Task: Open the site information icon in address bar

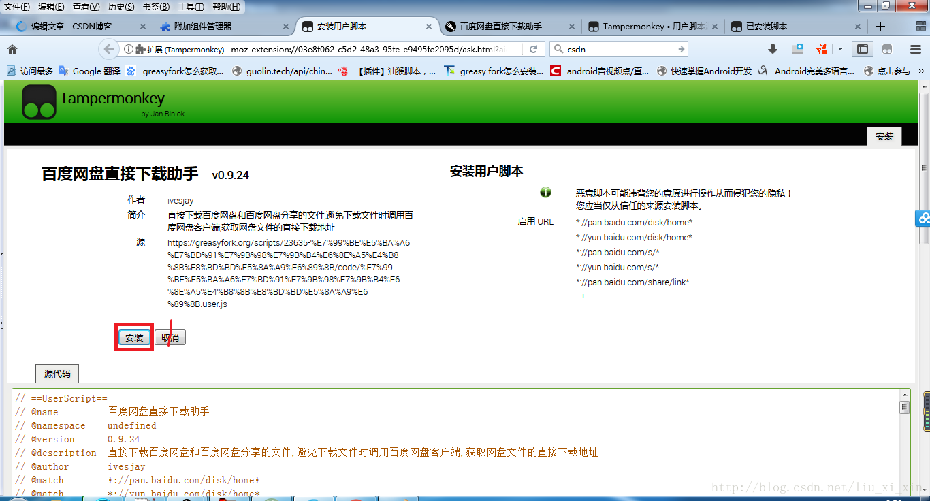Action: point(128,49)
